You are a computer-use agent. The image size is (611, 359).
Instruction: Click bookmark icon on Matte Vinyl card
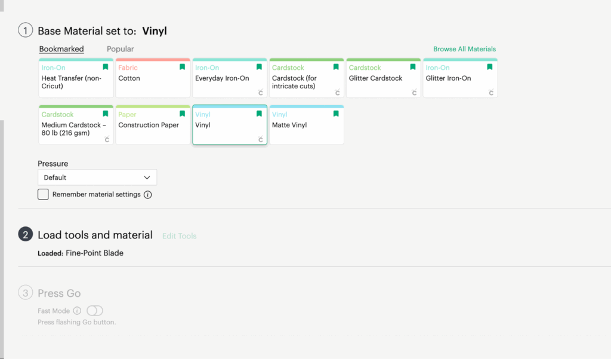[x=336, y=113]
